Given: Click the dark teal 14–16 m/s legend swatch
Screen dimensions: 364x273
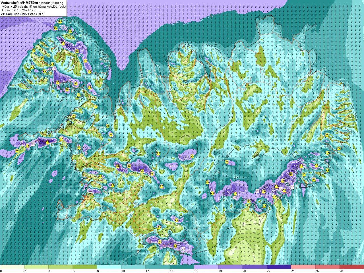Looking at the screenshot, I should [x=182, y=267].
